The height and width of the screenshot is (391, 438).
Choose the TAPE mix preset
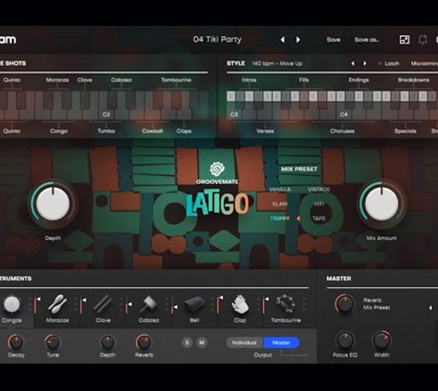click(319, 218)
